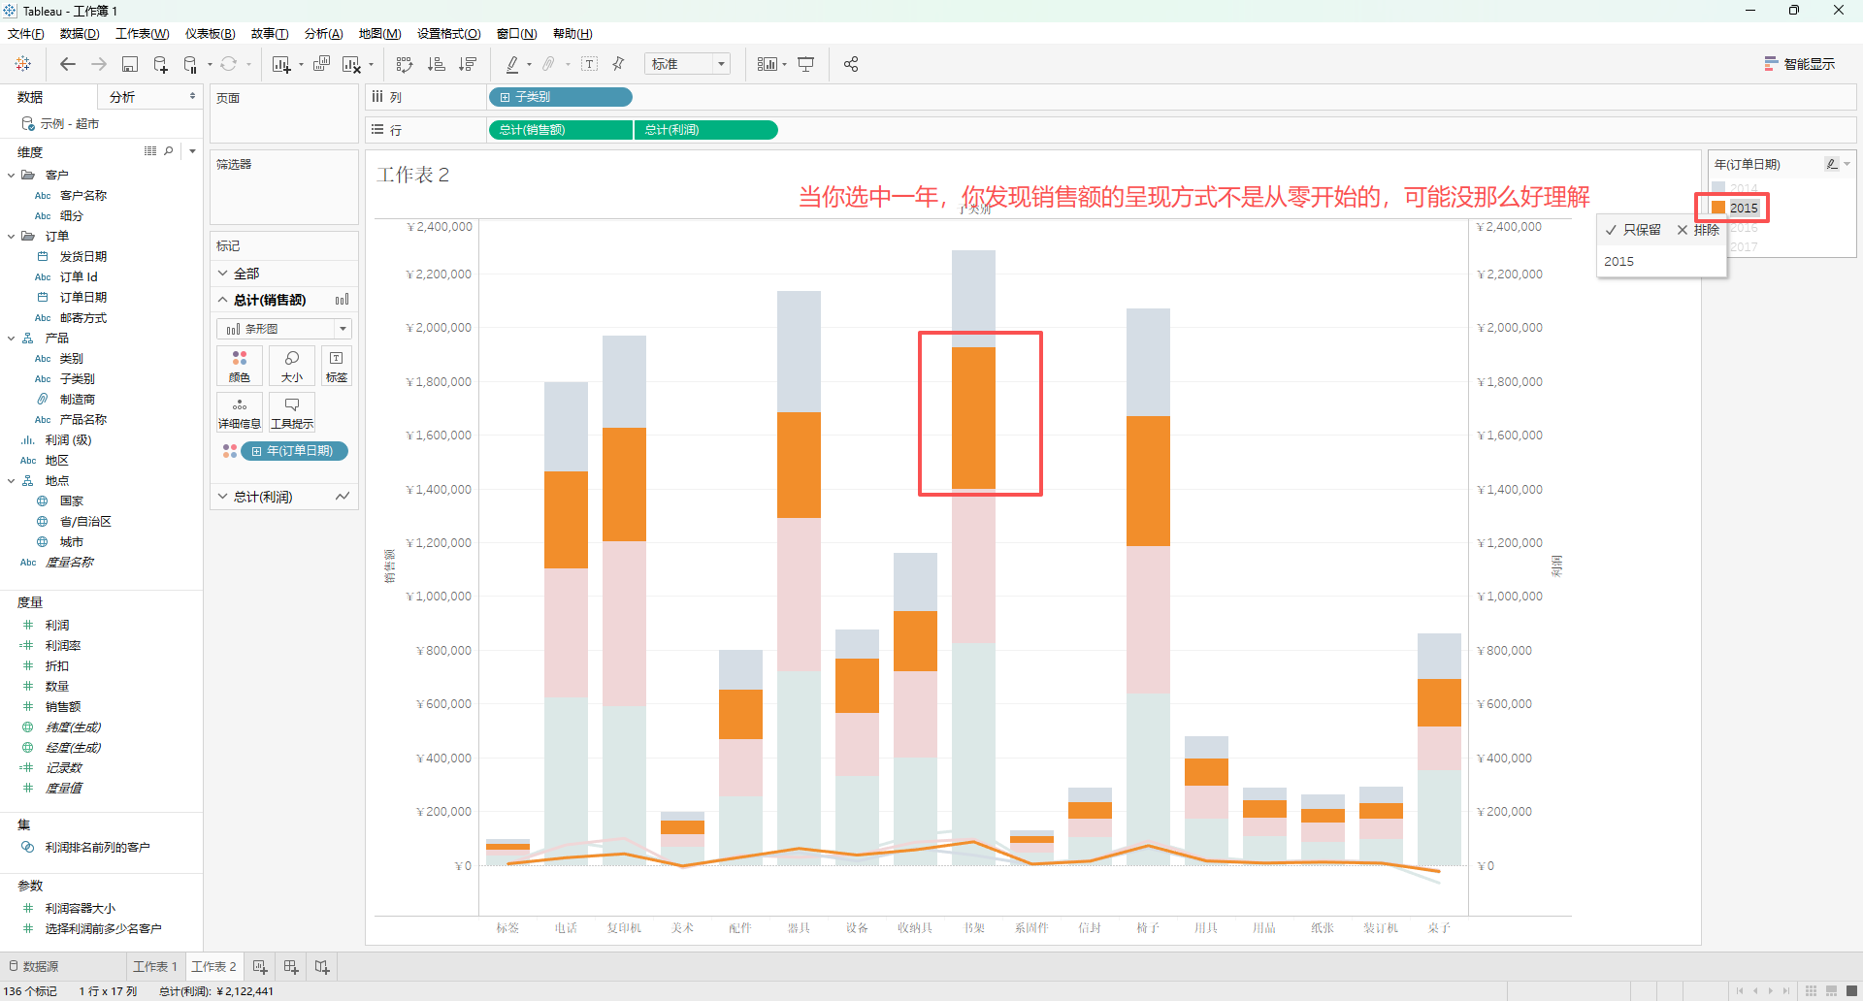Click the Undo back arrow icon
The image size is (1863, 1001).
coord(67,64)
